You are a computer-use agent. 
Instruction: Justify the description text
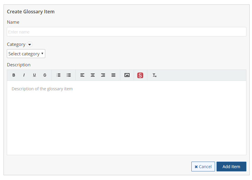click(x=113, y=75)
